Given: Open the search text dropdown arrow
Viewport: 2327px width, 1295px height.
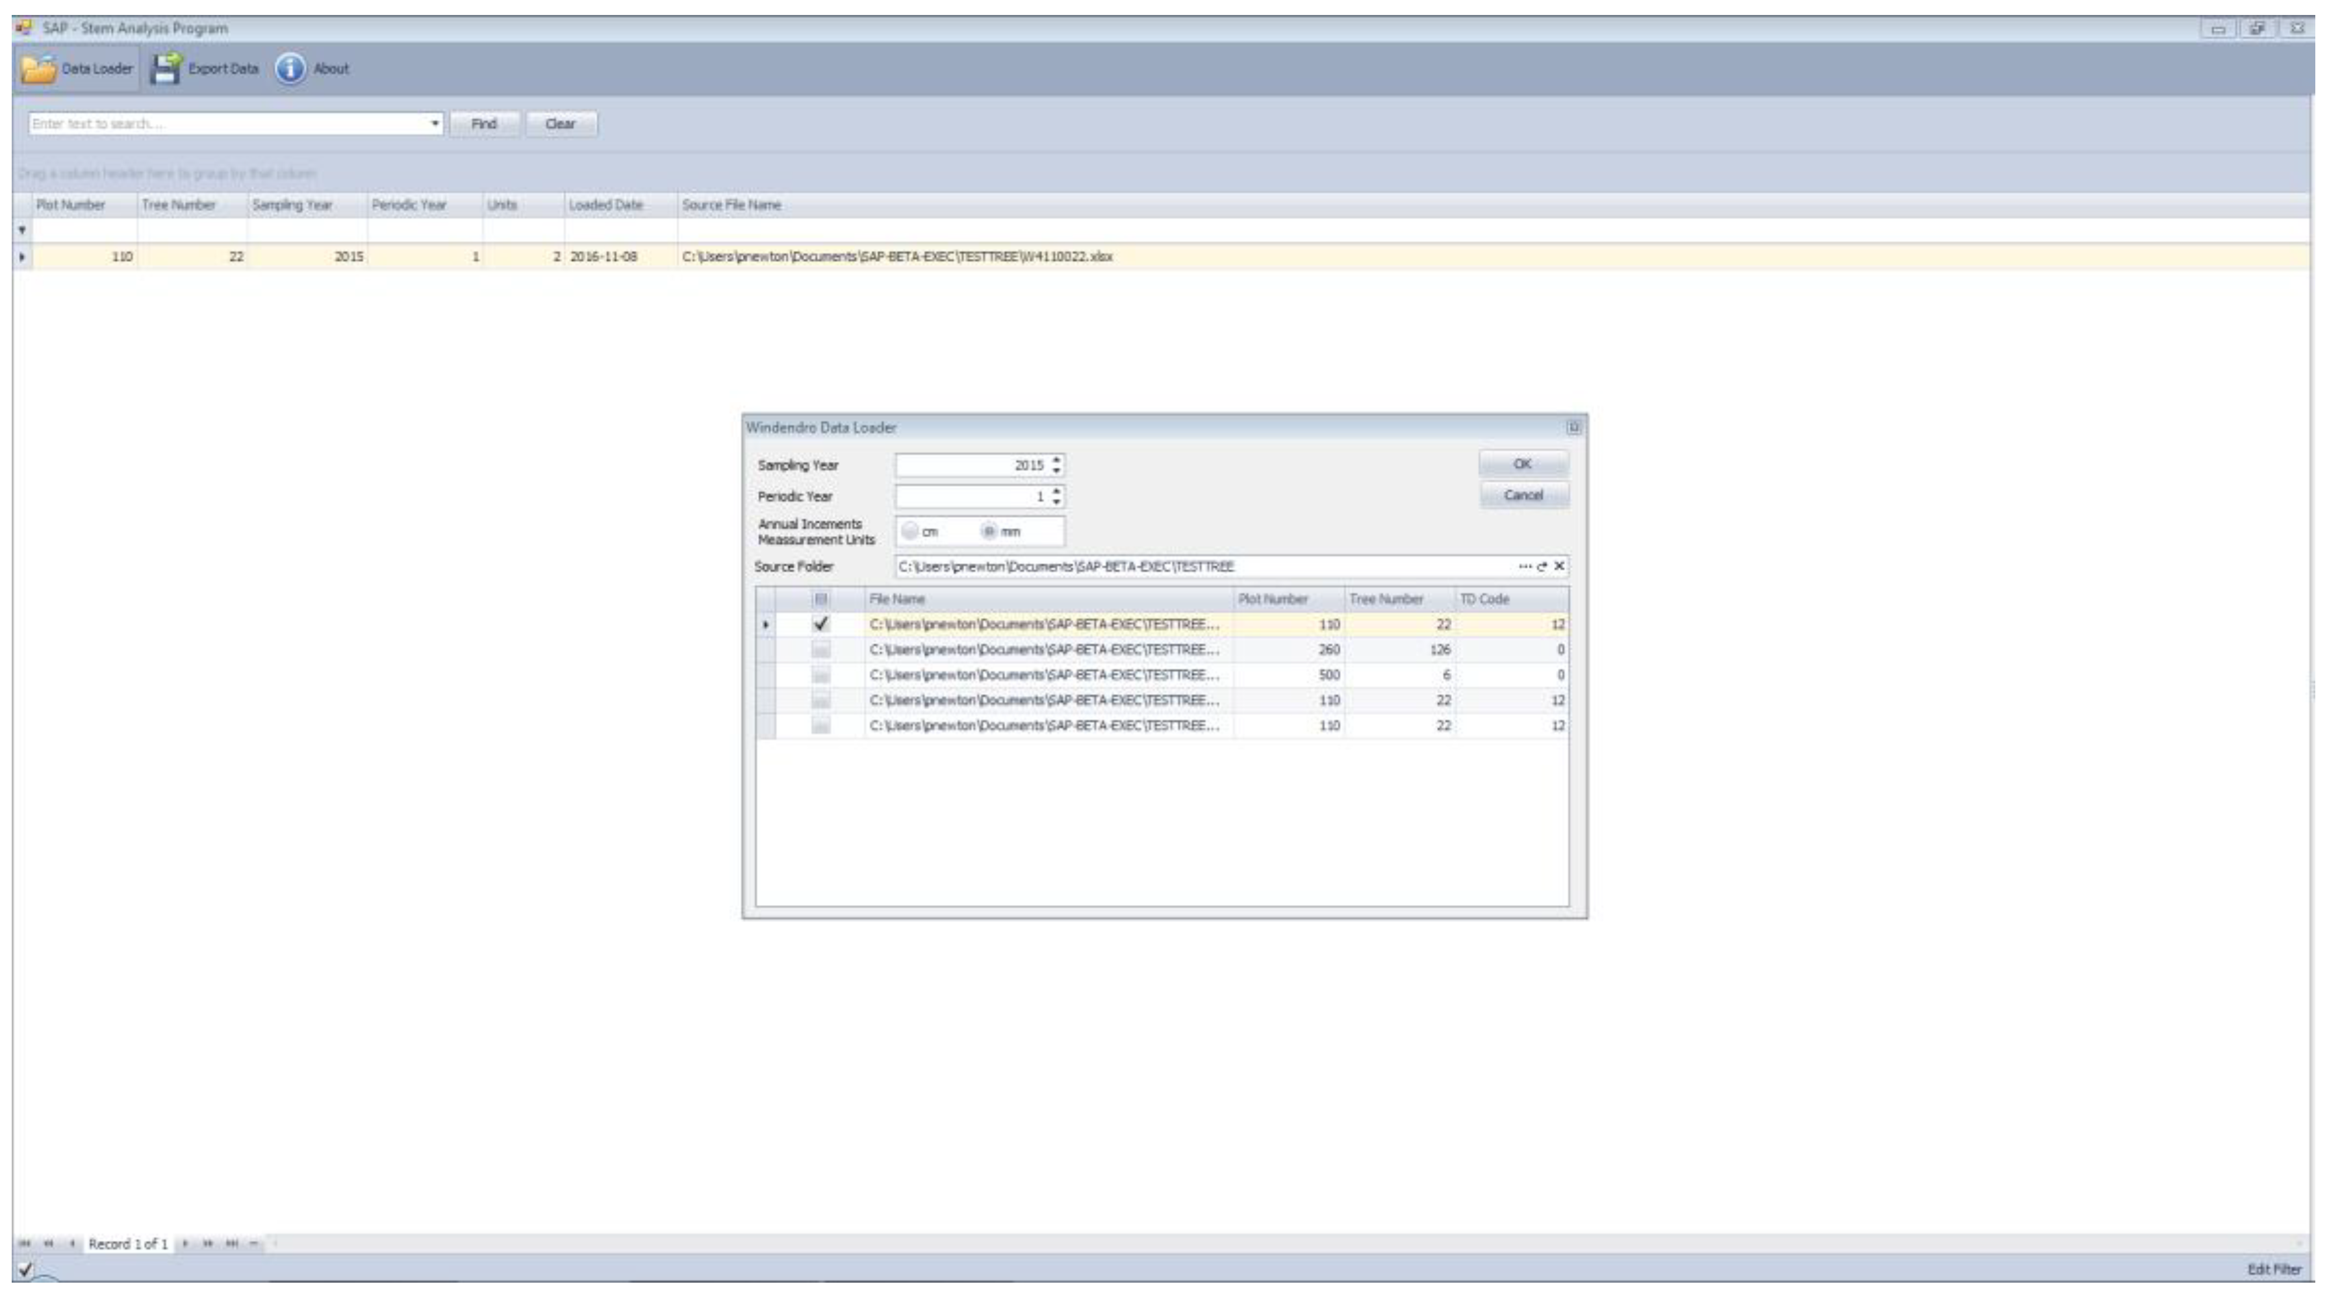Looking at the screenshot, I should tap(435, 124).
